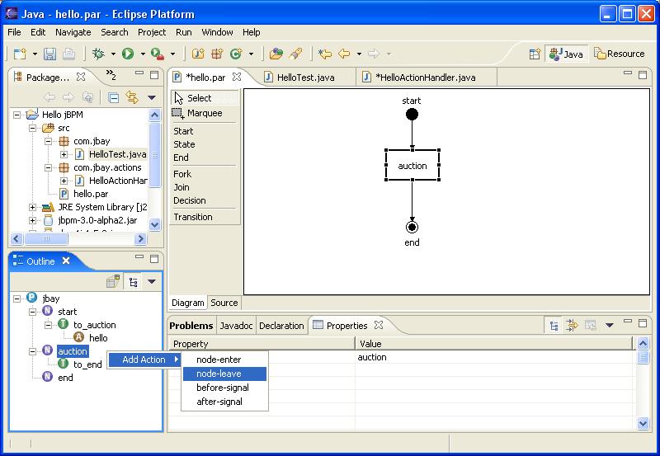Switch to the Resource perspective
The image size is (660, 456).
point(620,54)
